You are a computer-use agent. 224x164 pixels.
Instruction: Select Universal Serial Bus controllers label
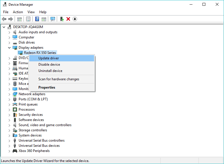point(42,140)
